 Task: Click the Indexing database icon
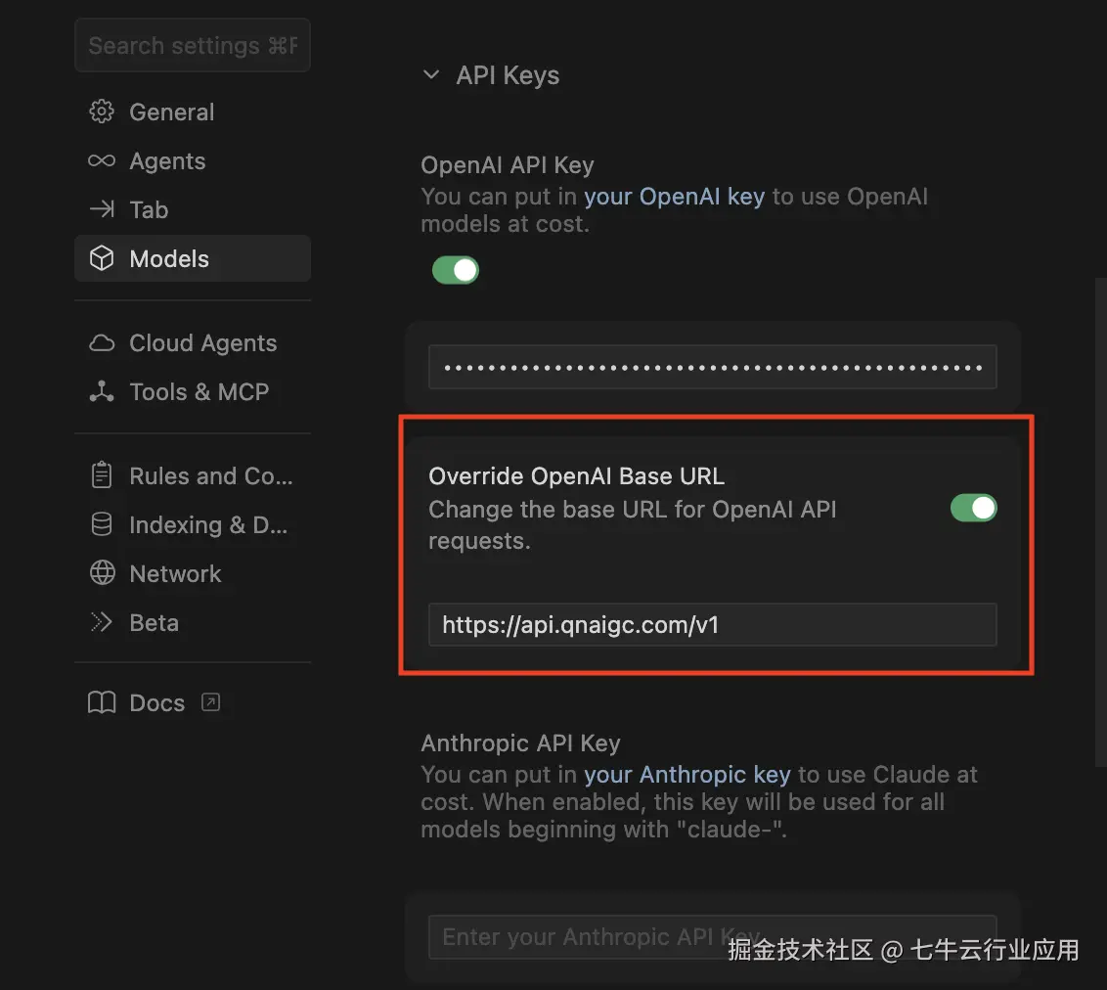102,524
